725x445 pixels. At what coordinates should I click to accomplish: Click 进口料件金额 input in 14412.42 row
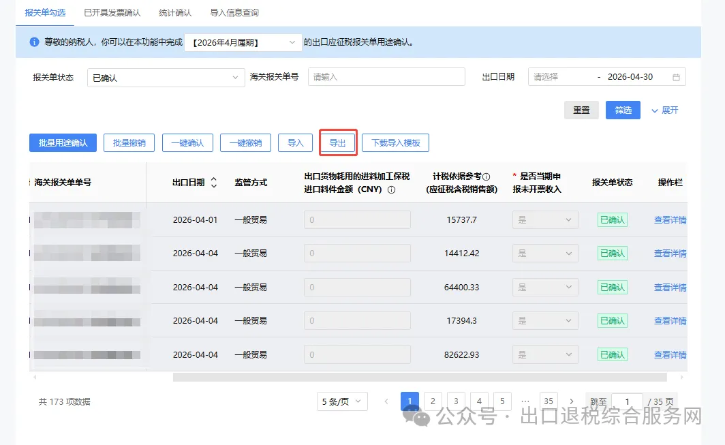pos(357,254)
